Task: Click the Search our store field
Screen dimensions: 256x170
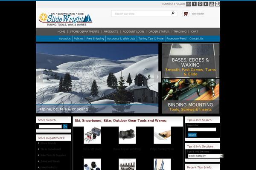Action: tap(142, 14)
